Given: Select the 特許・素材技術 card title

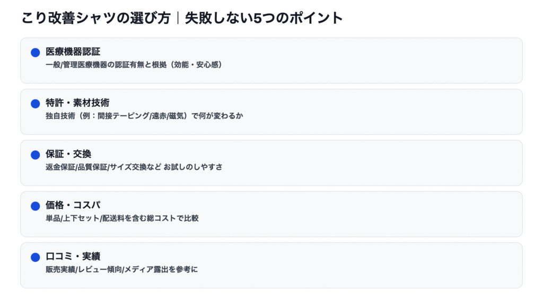Looking at the screenshot, I should pos(77,103).
